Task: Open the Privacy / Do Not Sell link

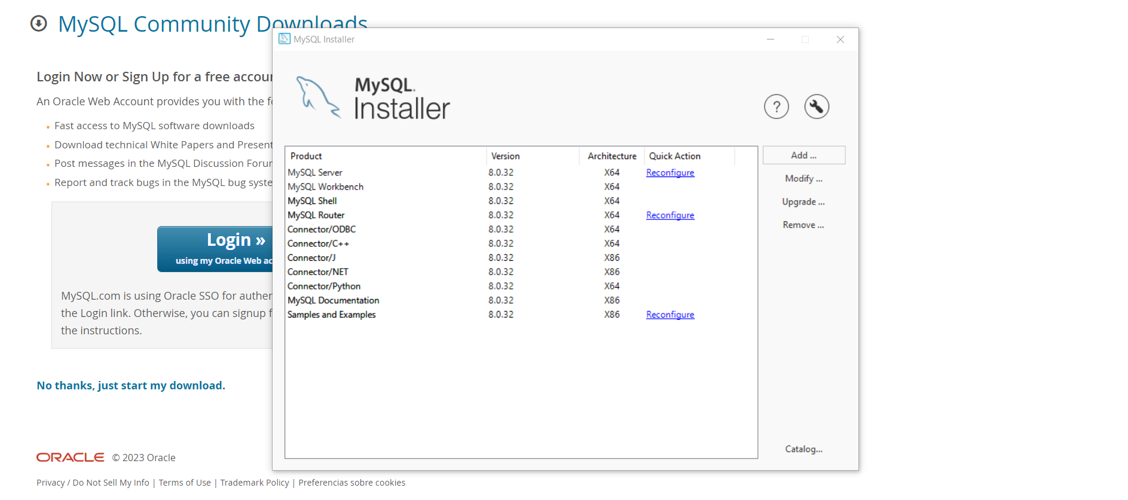Action: coord(93,483)
